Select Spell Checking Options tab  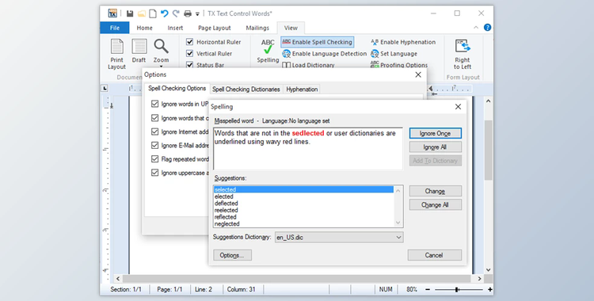(177, 89)
